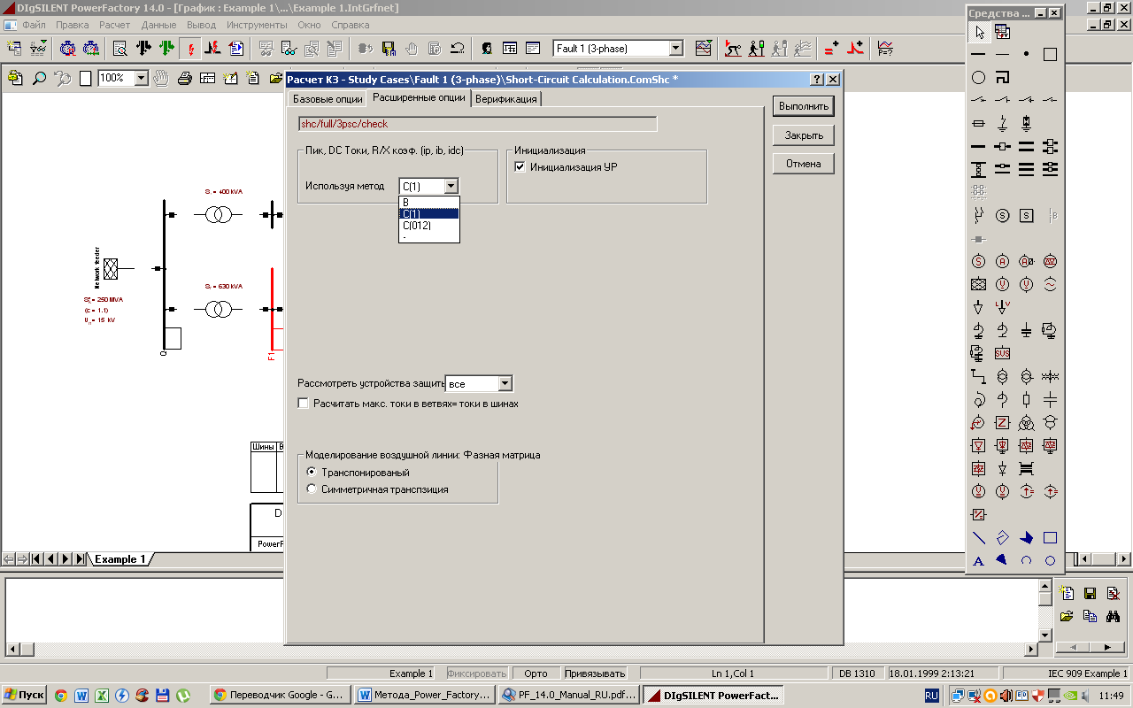This screenshot has width=1133, height=708.
Task: Select the load triangle symbol in palette
Action: pos(978,307)
